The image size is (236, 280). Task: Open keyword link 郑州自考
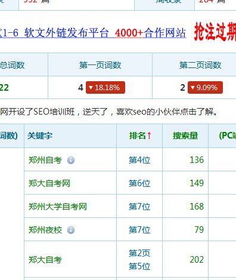45,160
